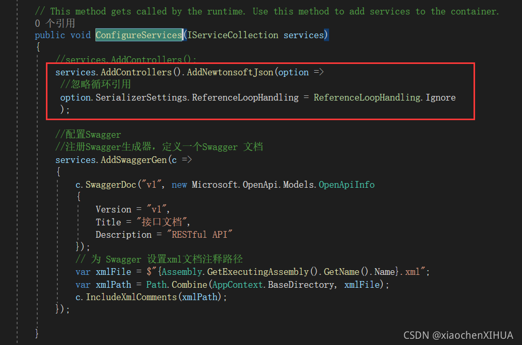This screenshot has height=345, width=522.
Task: Click the AddSwaggerGen method name
Action: click(134, 159)
